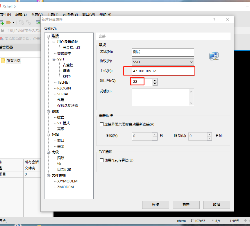Select 保持活动状态 in category tree
The image size is (250, 226).
(x=68, y=106)
